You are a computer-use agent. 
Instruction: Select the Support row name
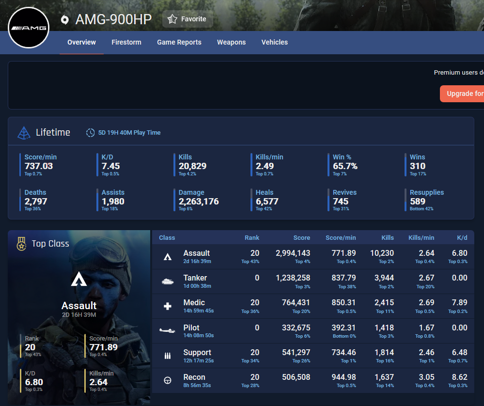(x=197, y=353)
